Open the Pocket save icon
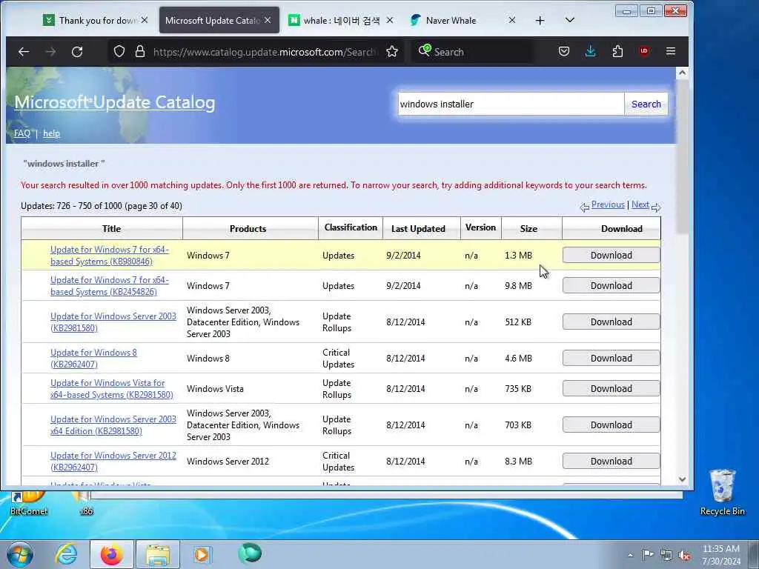 coord(564,51)
